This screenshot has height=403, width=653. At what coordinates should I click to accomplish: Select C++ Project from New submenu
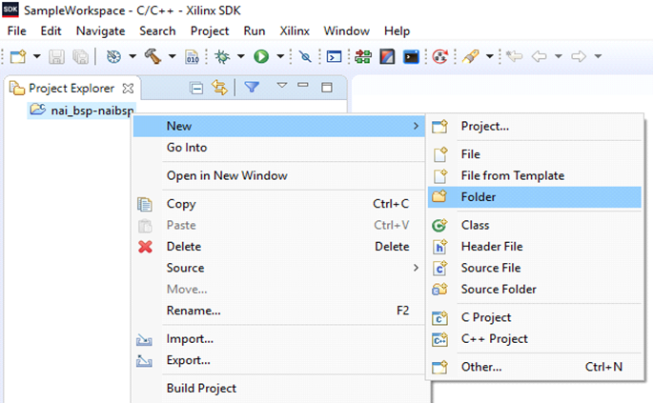point(494,338)
